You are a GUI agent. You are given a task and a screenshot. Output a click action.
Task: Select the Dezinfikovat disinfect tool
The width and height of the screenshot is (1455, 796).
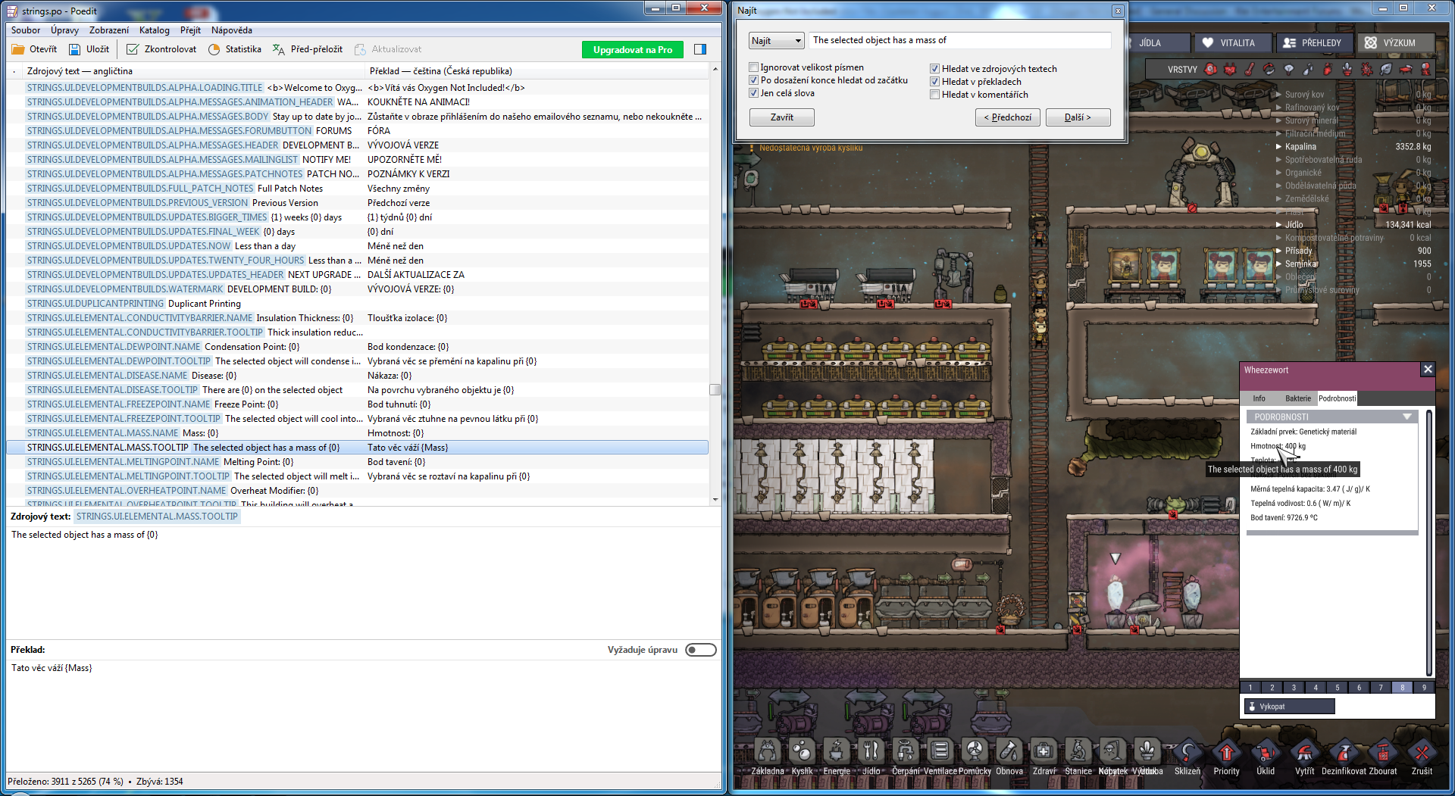point(1344,754)
